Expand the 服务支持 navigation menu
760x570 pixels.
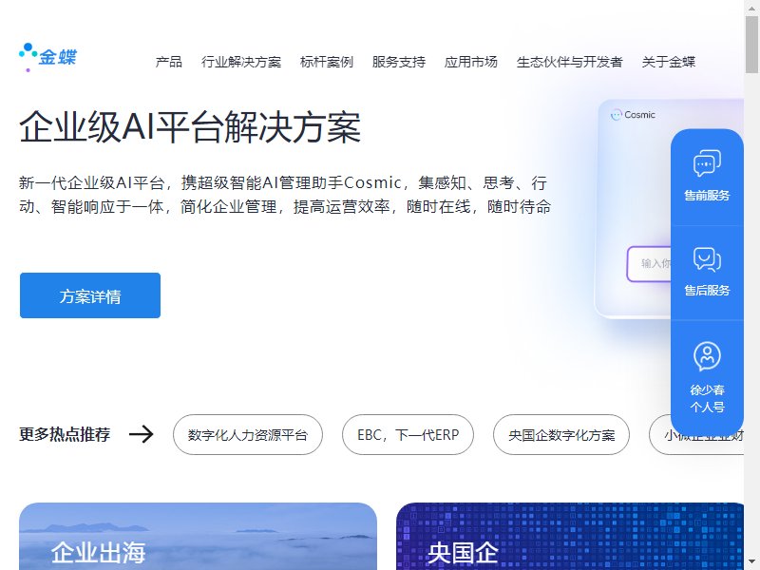[x=398, y=62]
